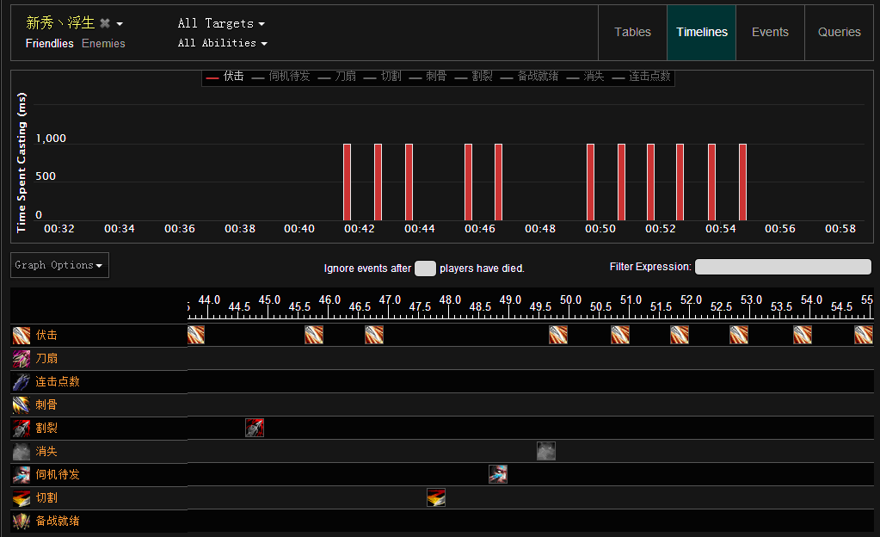Image resolution: width=880 pixels, height=537 pixels.
Task: Click the 连击点数 icon in the row list
Action: point(22,382)
